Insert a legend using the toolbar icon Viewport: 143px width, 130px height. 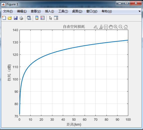[43, 18]
